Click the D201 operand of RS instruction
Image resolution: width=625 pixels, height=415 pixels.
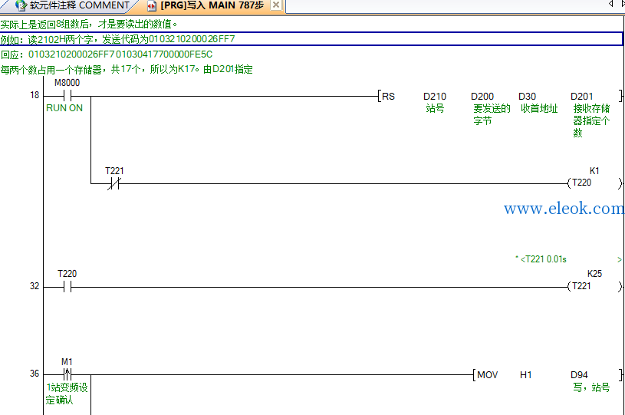point(581,97)
